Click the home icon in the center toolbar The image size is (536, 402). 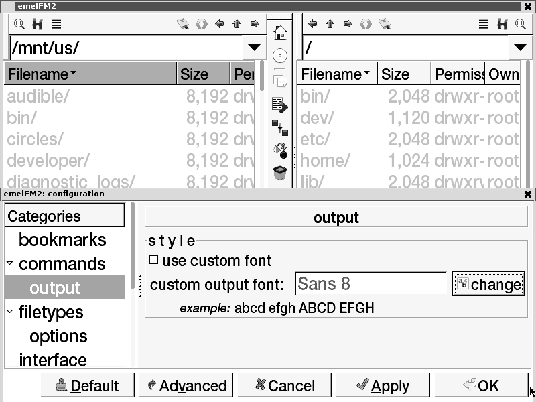pyautogui.click(x=280, y=33)
